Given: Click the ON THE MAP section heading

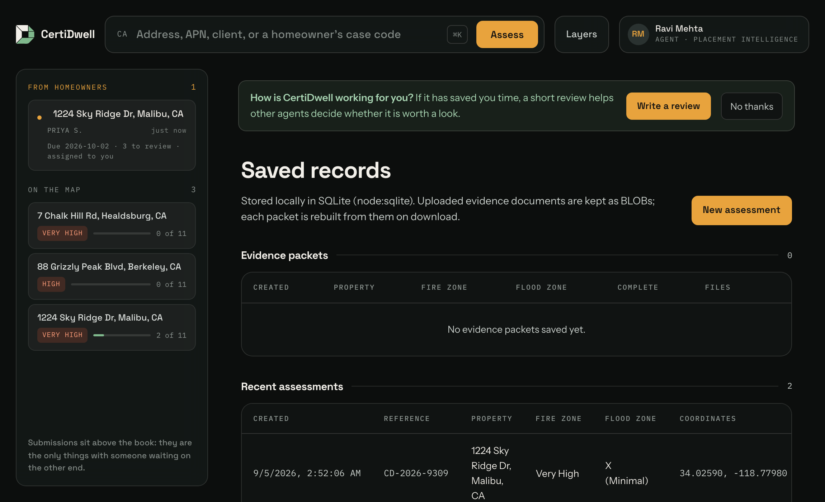Looking at the screenshot, I should (54, 190).
